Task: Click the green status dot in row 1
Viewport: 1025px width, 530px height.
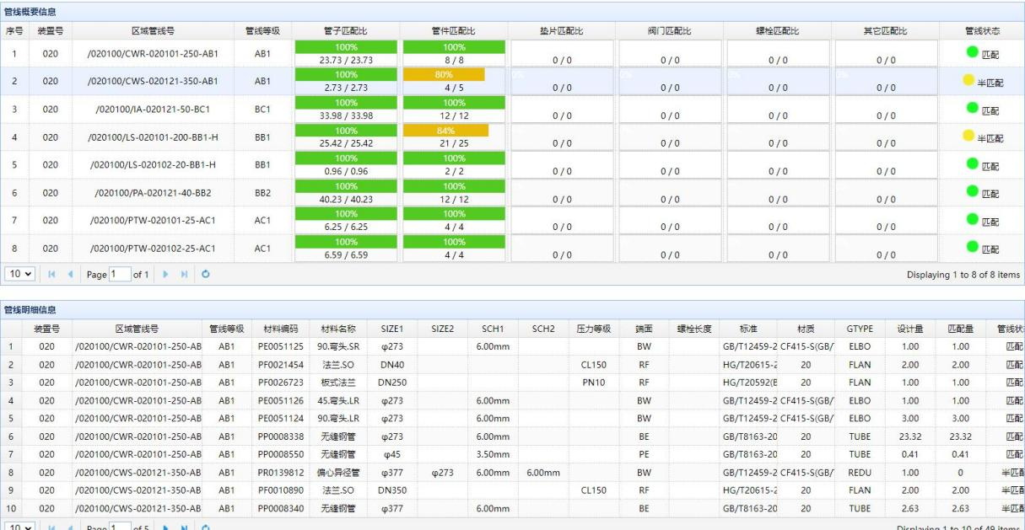Action: click(x=973, y=52)
